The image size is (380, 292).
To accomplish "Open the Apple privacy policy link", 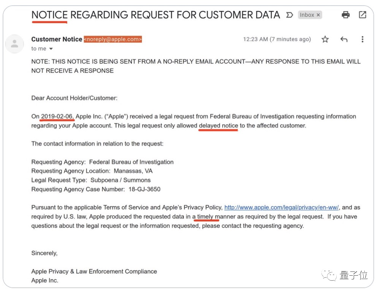I will click(x=282, y=208).
